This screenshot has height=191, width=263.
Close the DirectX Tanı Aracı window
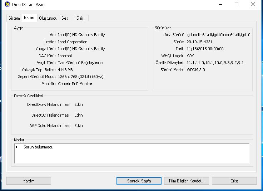pos(253,4)
